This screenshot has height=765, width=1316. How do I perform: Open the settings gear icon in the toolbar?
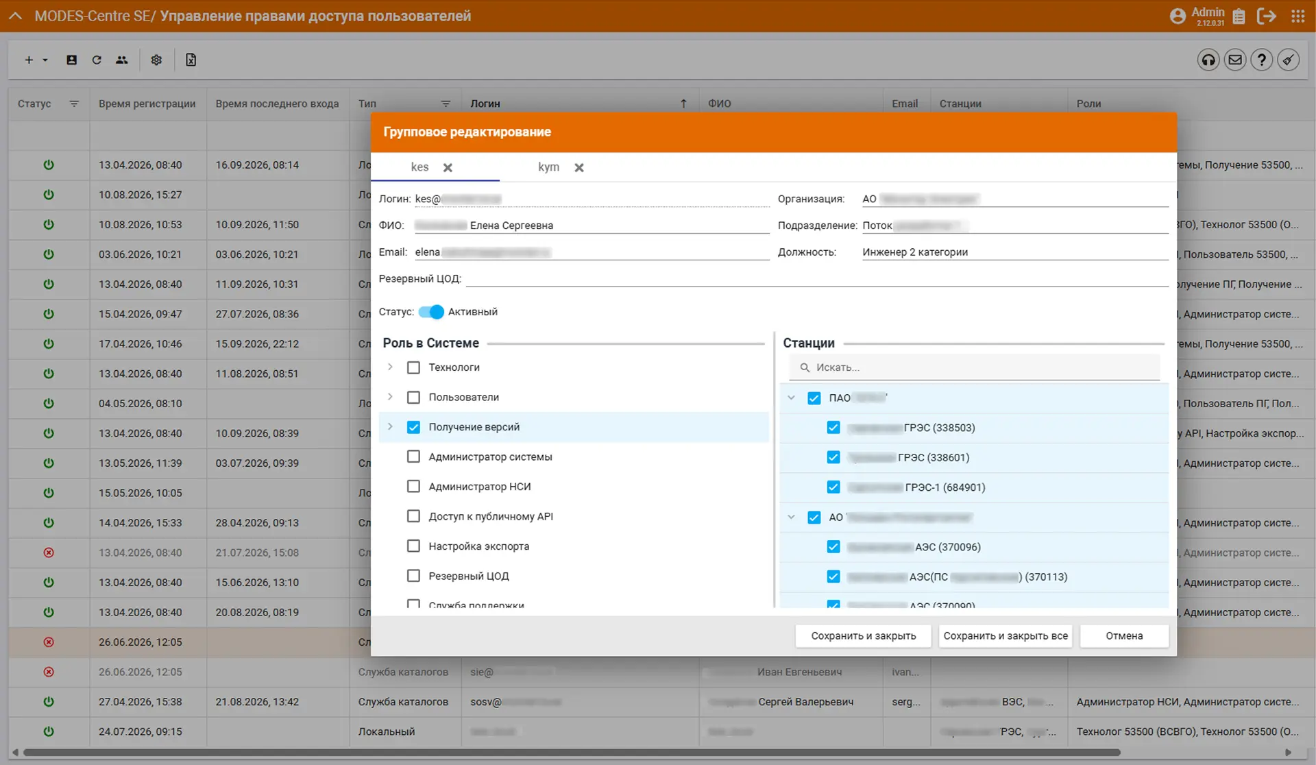(x=156, y=60)
